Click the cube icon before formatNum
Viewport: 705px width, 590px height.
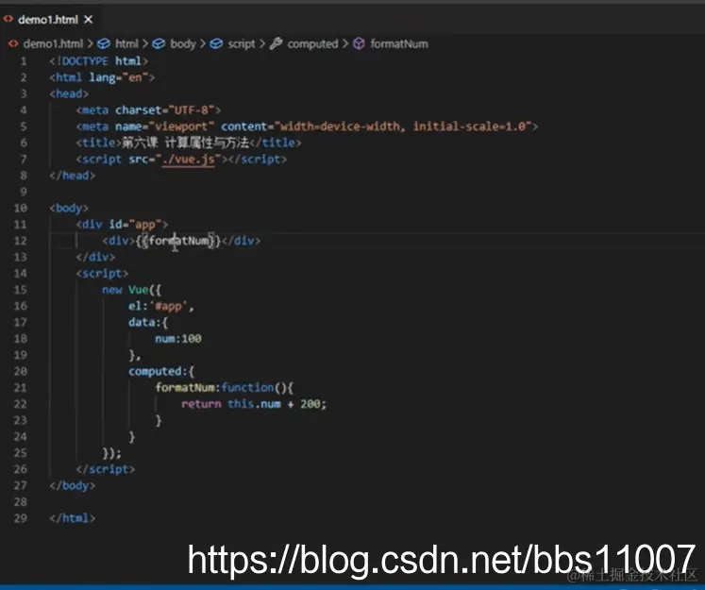click(359, 43)
